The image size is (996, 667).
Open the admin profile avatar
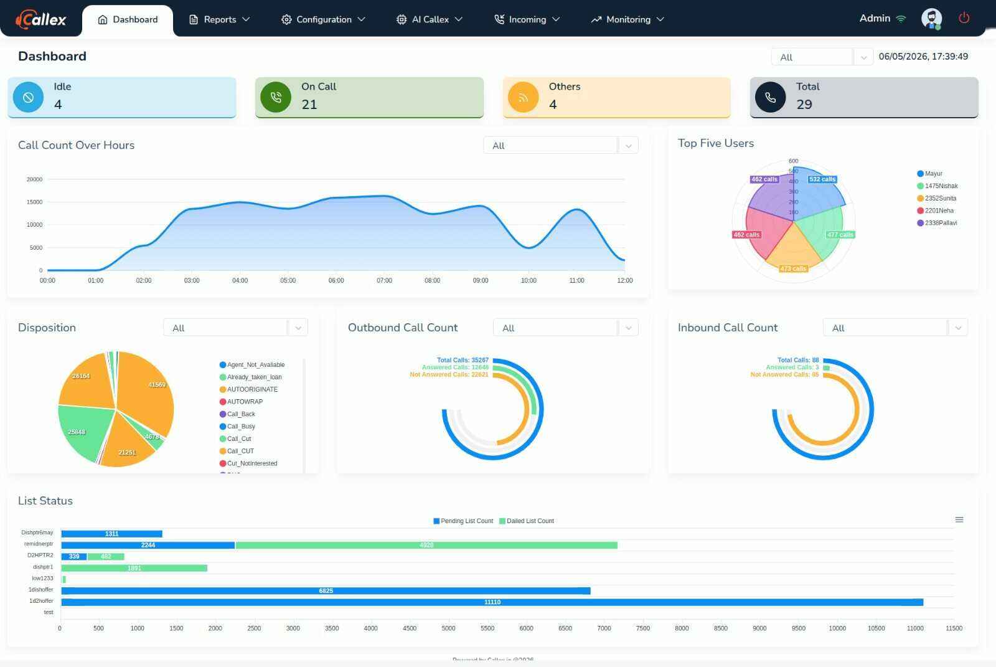point(931,19)
